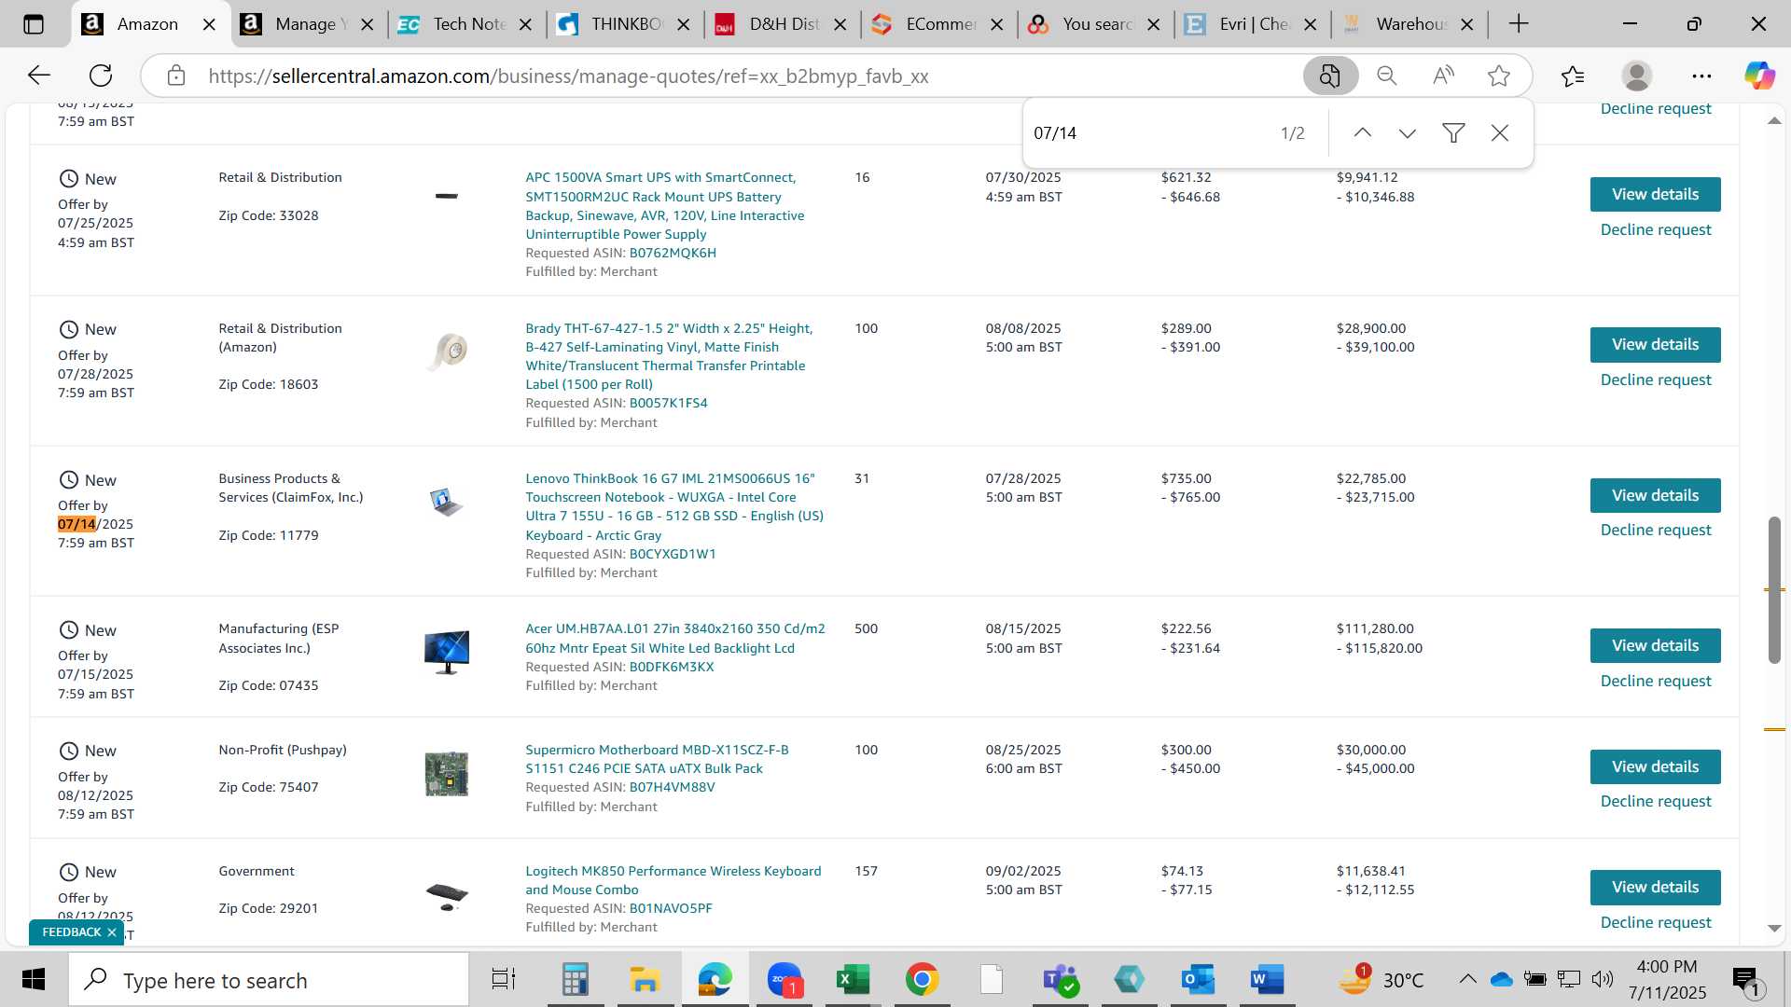The height and width of the screenshot is (1007, 1791).
Task: Click the zoom out magnifier icon
Action: [1387, 76]
